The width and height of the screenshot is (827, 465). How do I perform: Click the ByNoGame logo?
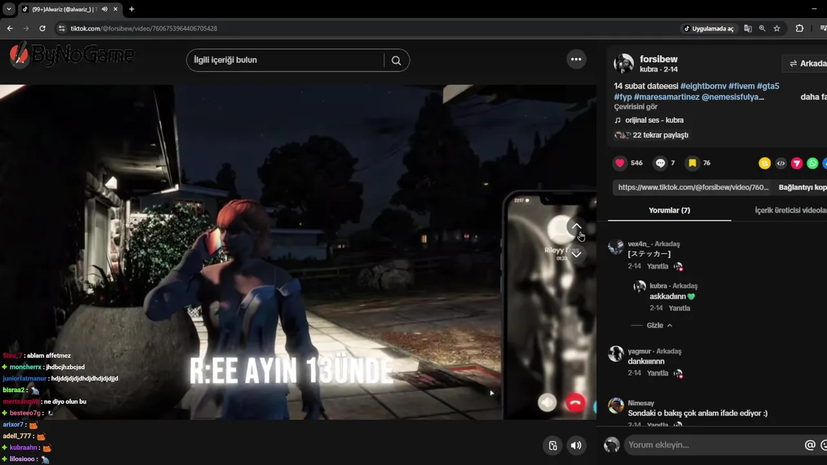72,55
